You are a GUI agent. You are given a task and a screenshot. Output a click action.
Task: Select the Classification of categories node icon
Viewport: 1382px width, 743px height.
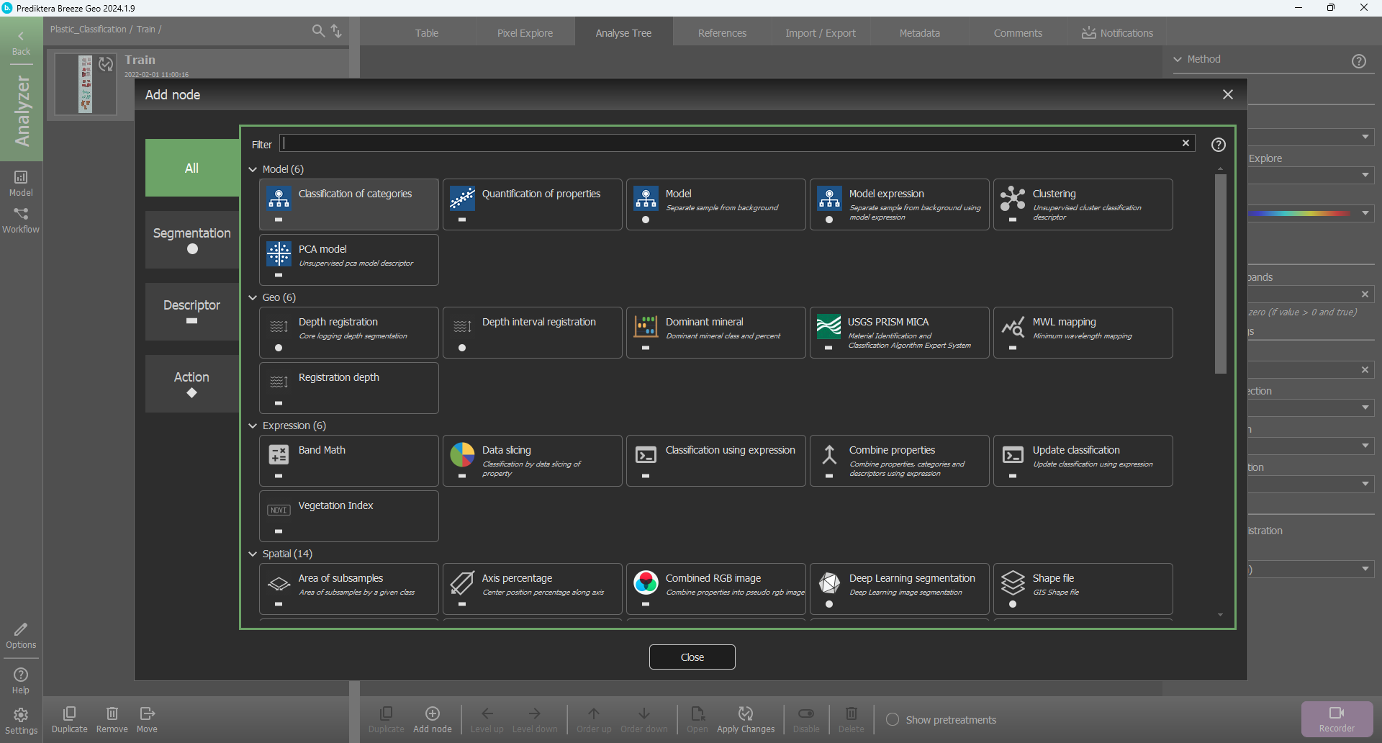tap(279, 197)
